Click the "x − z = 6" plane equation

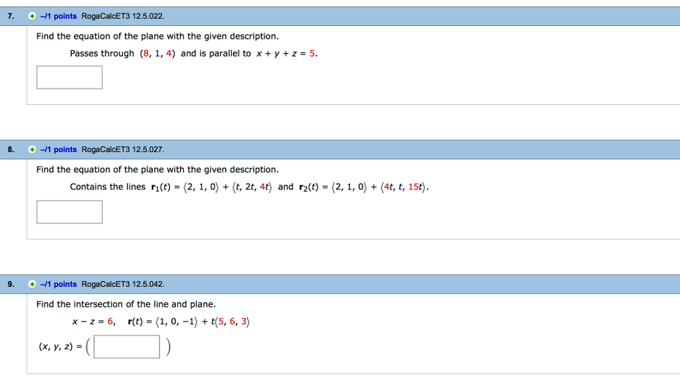pos(94,322)
